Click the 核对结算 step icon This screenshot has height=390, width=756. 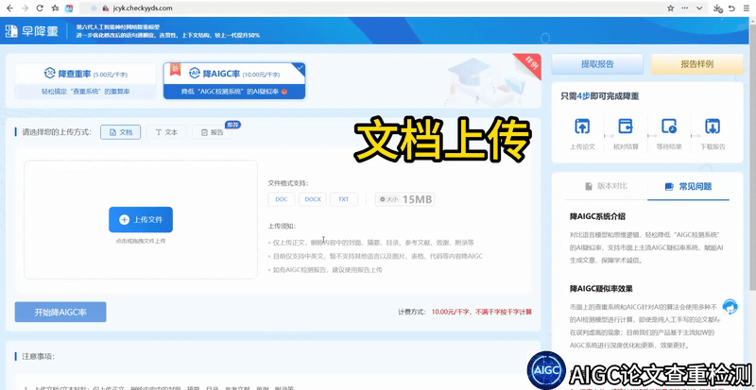tap(626, 127)
